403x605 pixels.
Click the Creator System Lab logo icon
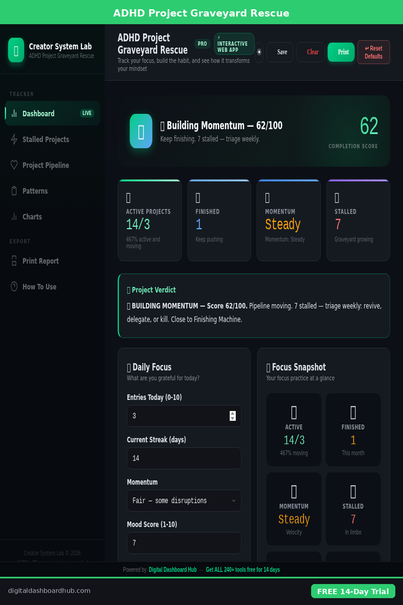(16, 50)
